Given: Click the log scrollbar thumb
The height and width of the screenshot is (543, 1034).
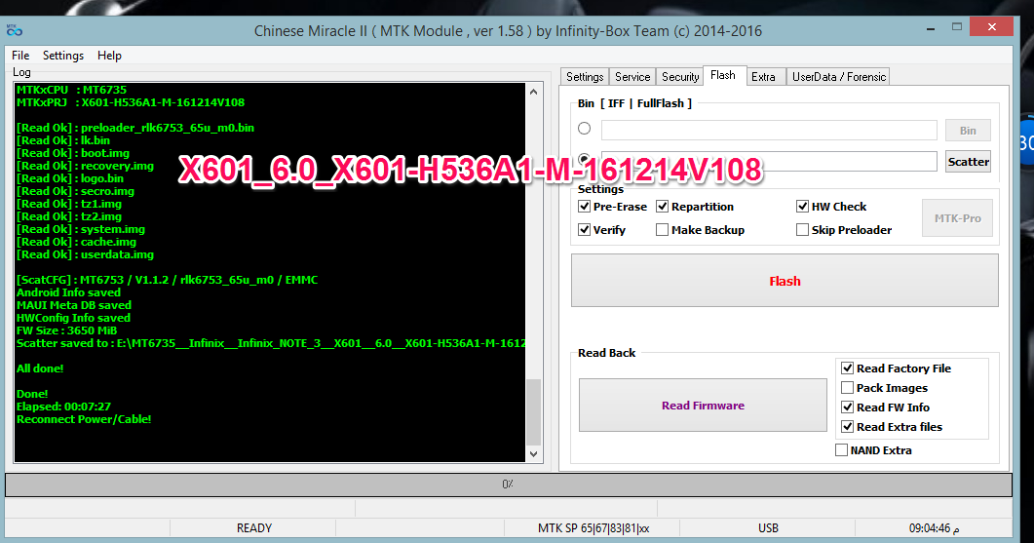Looking at the screenshot, I should click(533, 411).
